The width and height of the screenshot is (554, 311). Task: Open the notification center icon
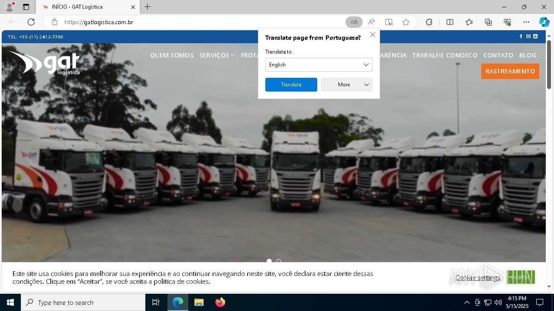click(540, 302)
